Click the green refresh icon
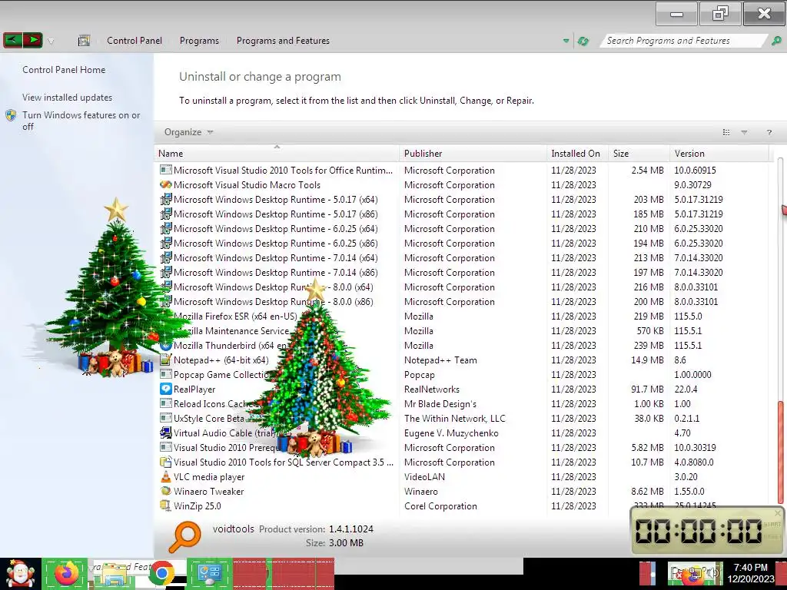 pyautogui.click(x=583, y=41)
